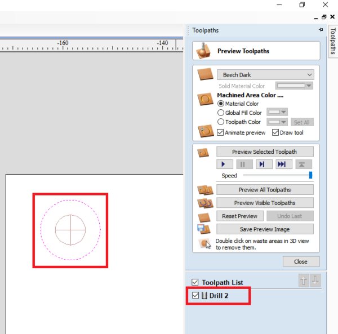Toggle the Animate preview checkbox

[220, 132]
